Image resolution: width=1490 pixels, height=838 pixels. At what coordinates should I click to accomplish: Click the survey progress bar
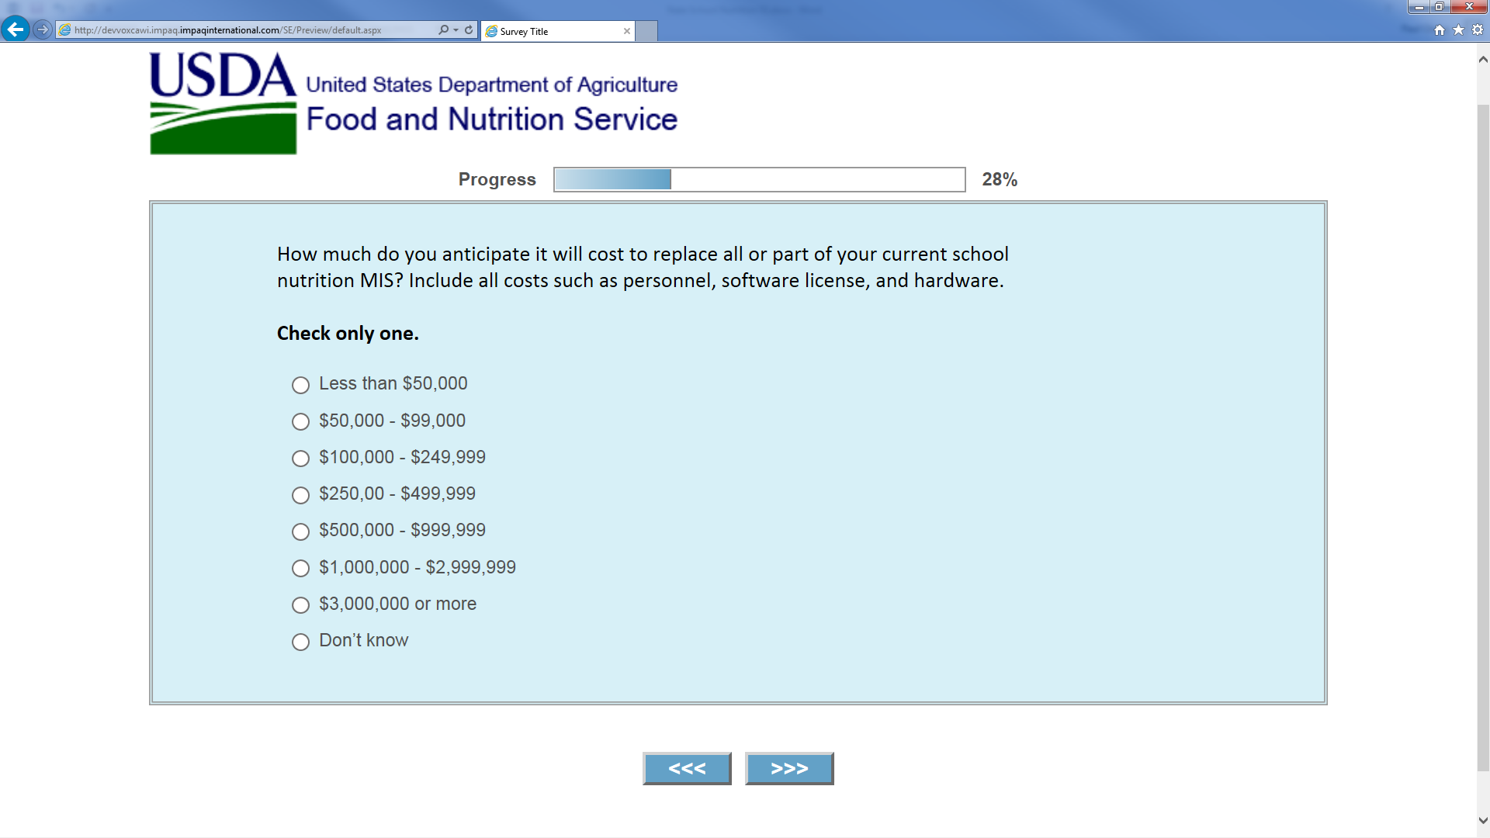tap(759, 179)
